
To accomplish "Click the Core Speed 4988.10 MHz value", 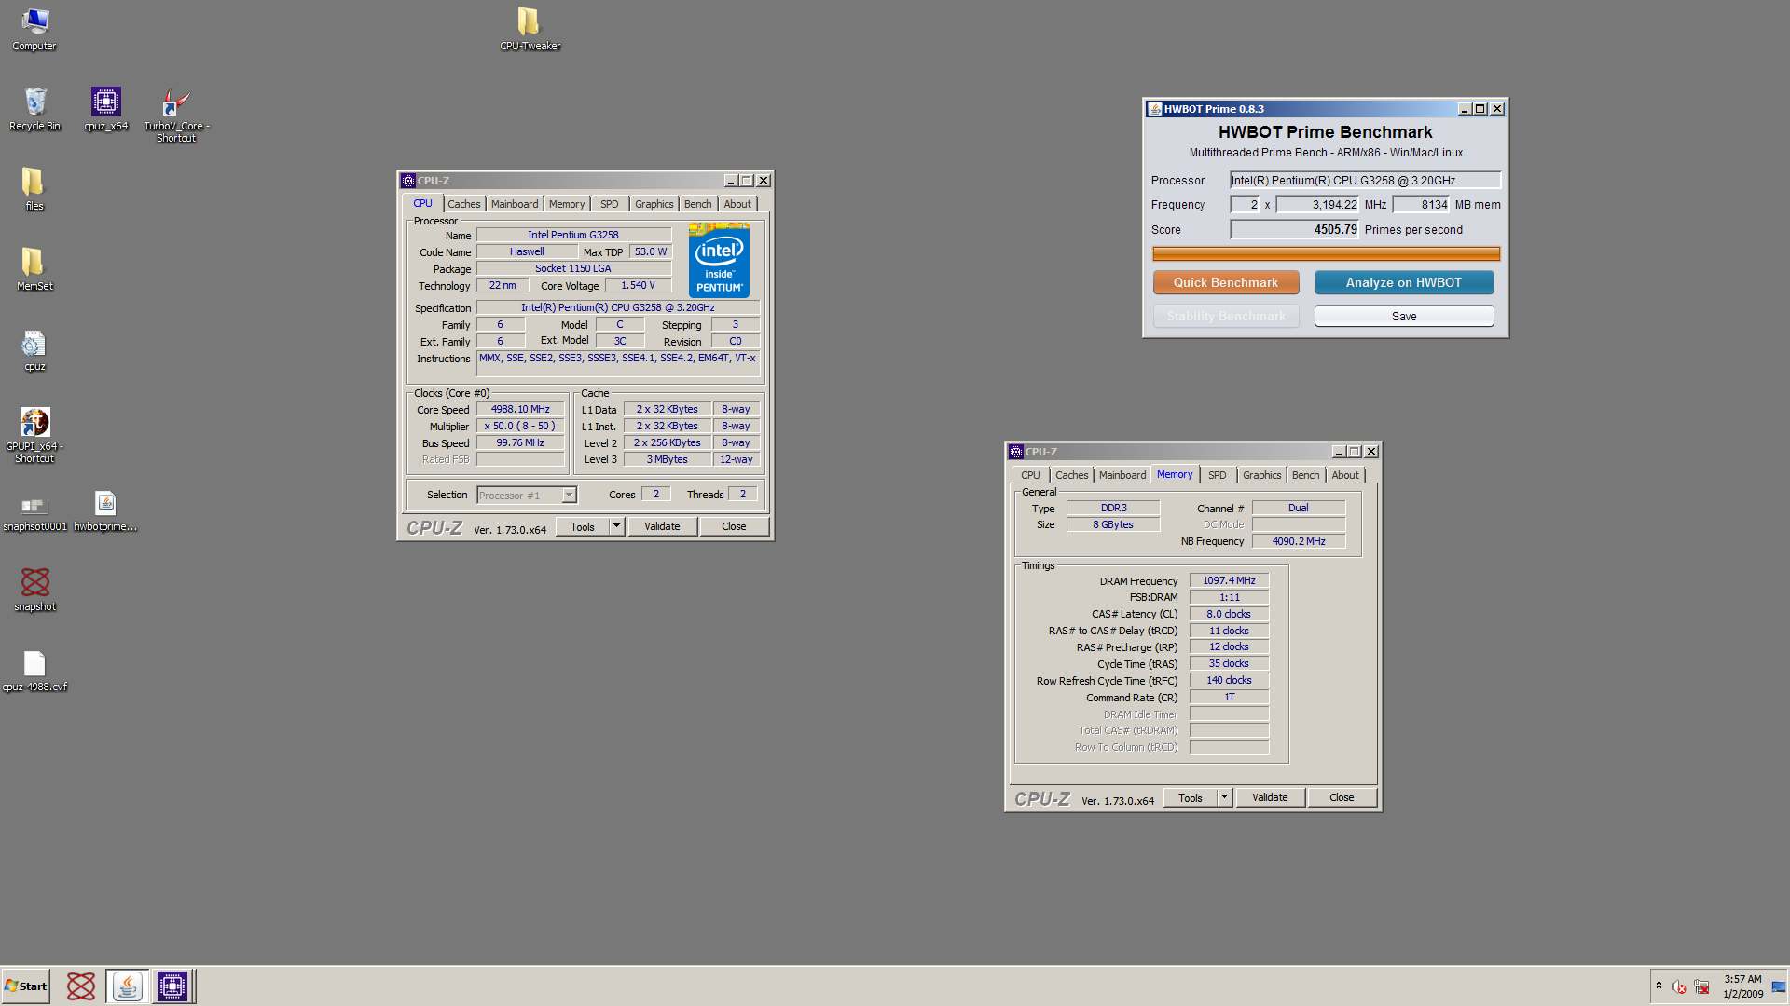I will click(520, 409).
